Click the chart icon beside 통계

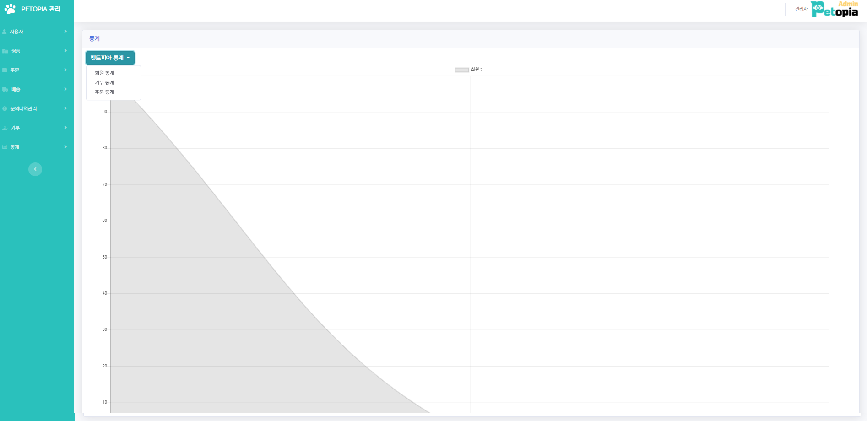coord(5,147)
